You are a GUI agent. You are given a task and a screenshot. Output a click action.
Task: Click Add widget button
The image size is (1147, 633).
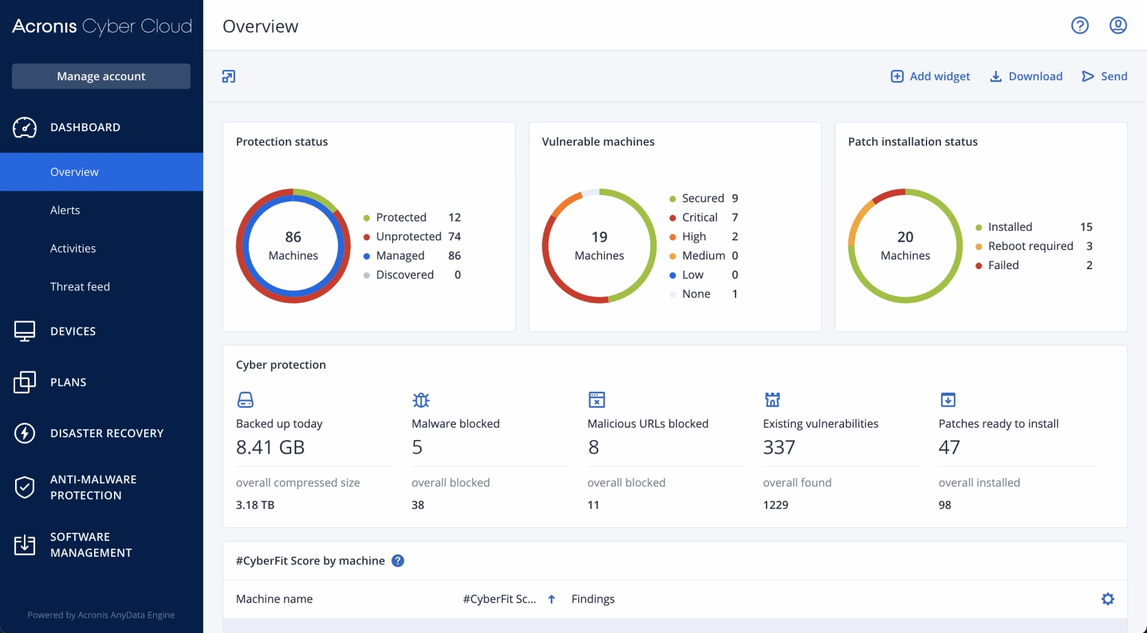pos(930,76)
